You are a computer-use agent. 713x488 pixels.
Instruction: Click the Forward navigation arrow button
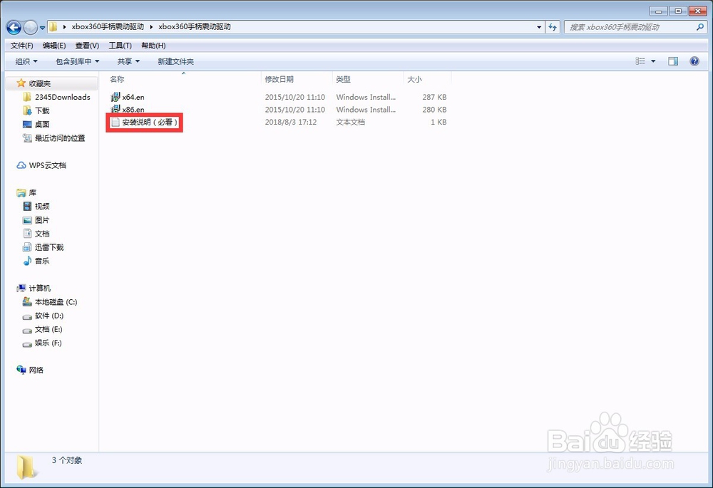click(31, 28)
